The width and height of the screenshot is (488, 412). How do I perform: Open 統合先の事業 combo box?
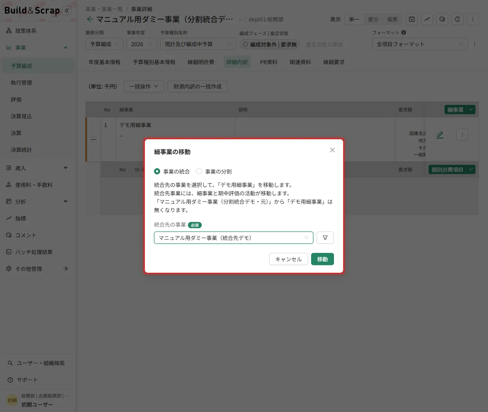click(x=234, y=238)
